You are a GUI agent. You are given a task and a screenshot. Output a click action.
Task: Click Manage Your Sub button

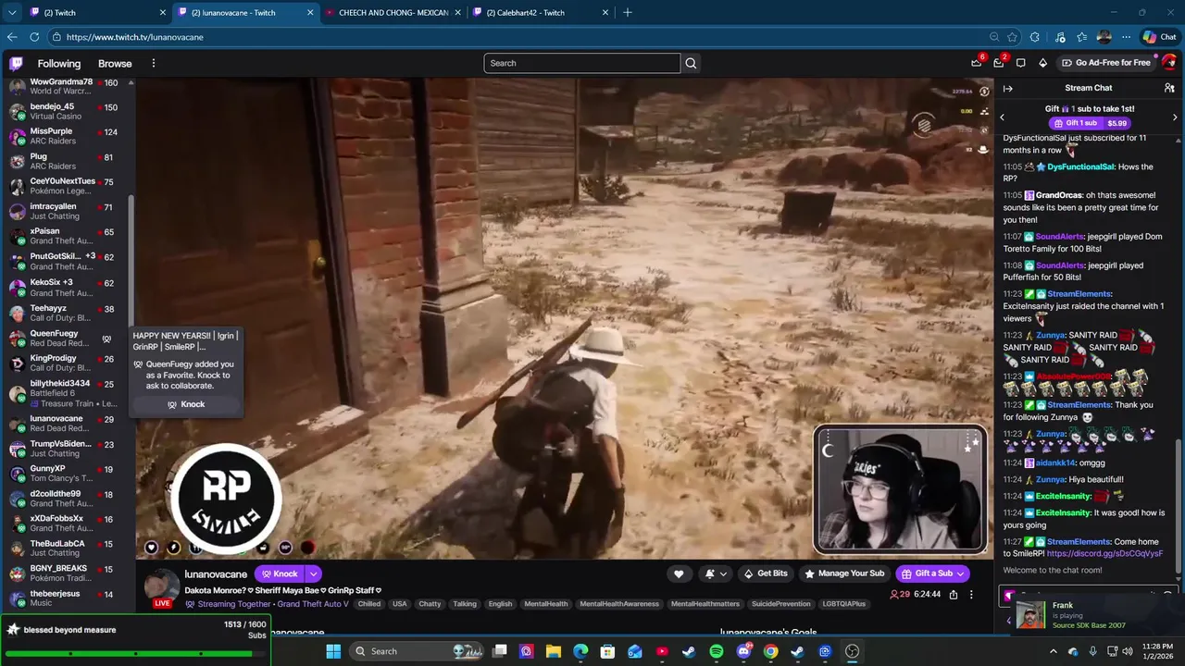(x=843, y=573)
